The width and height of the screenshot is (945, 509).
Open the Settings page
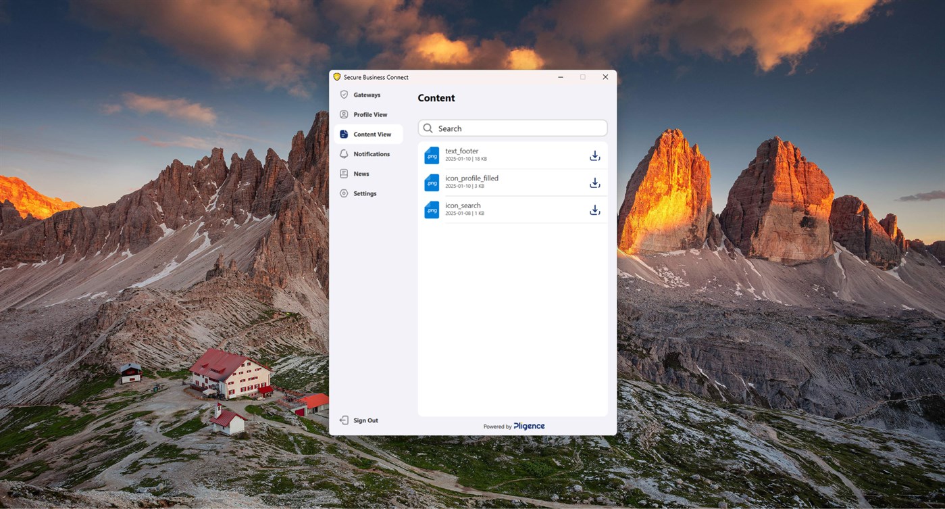(x=369, y=193)
